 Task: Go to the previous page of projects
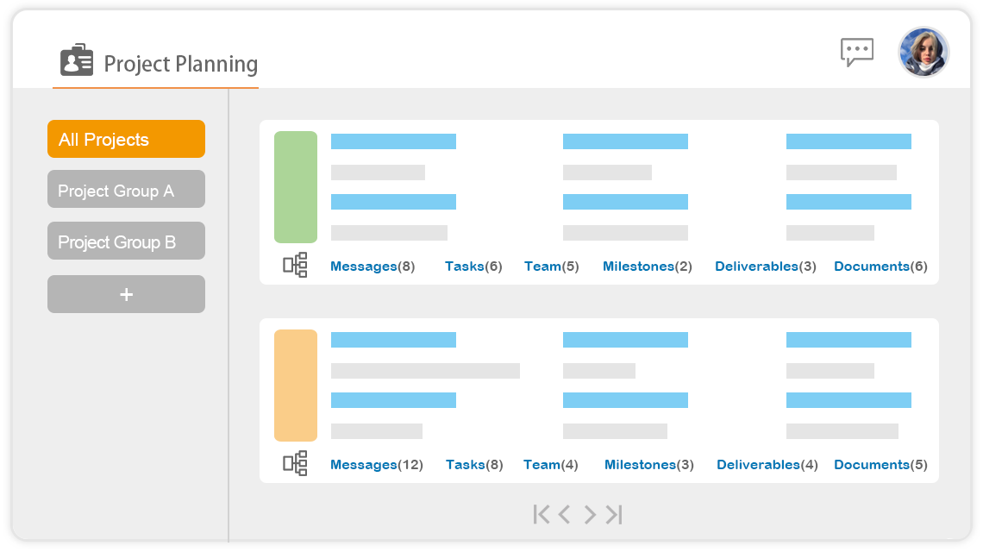click(565, 515)
